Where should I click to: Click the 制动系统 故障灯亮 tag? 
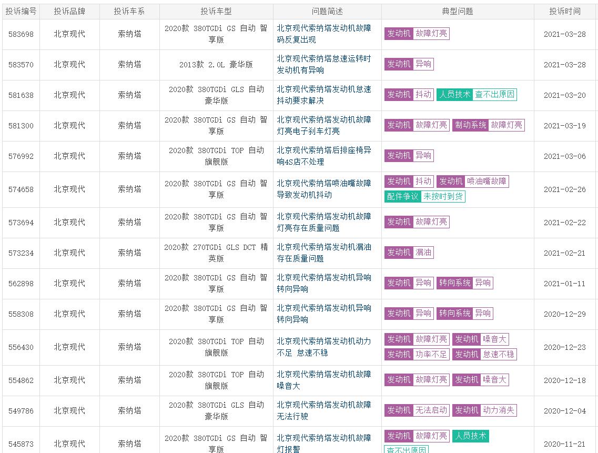pyautogui.click(x=488, y=125)
